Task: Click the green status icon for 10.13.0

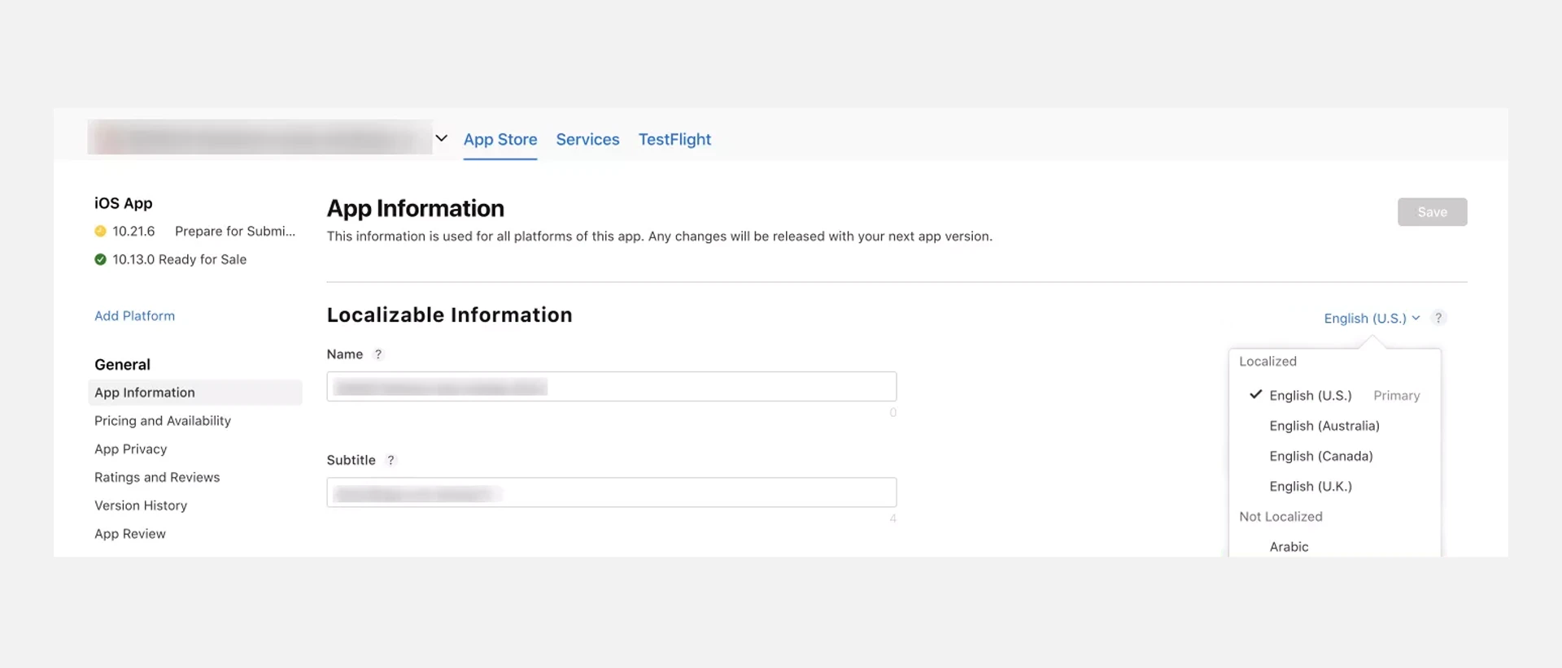Action: [x=100, y=259]
